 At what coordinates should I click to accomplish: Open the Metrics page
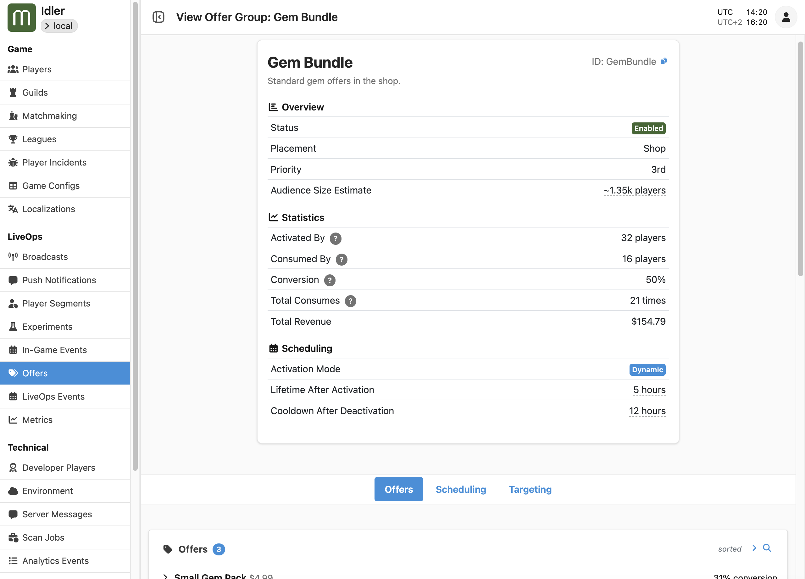click(37, 419)
